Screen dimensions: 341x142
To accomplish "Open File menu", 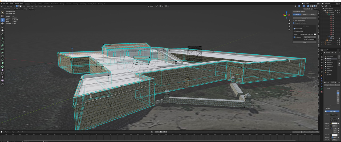I will tap(4, 4).
